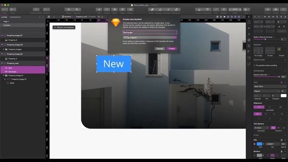Click the Flatten toolbar icon
288x162 pixels.
pos(130,9)
